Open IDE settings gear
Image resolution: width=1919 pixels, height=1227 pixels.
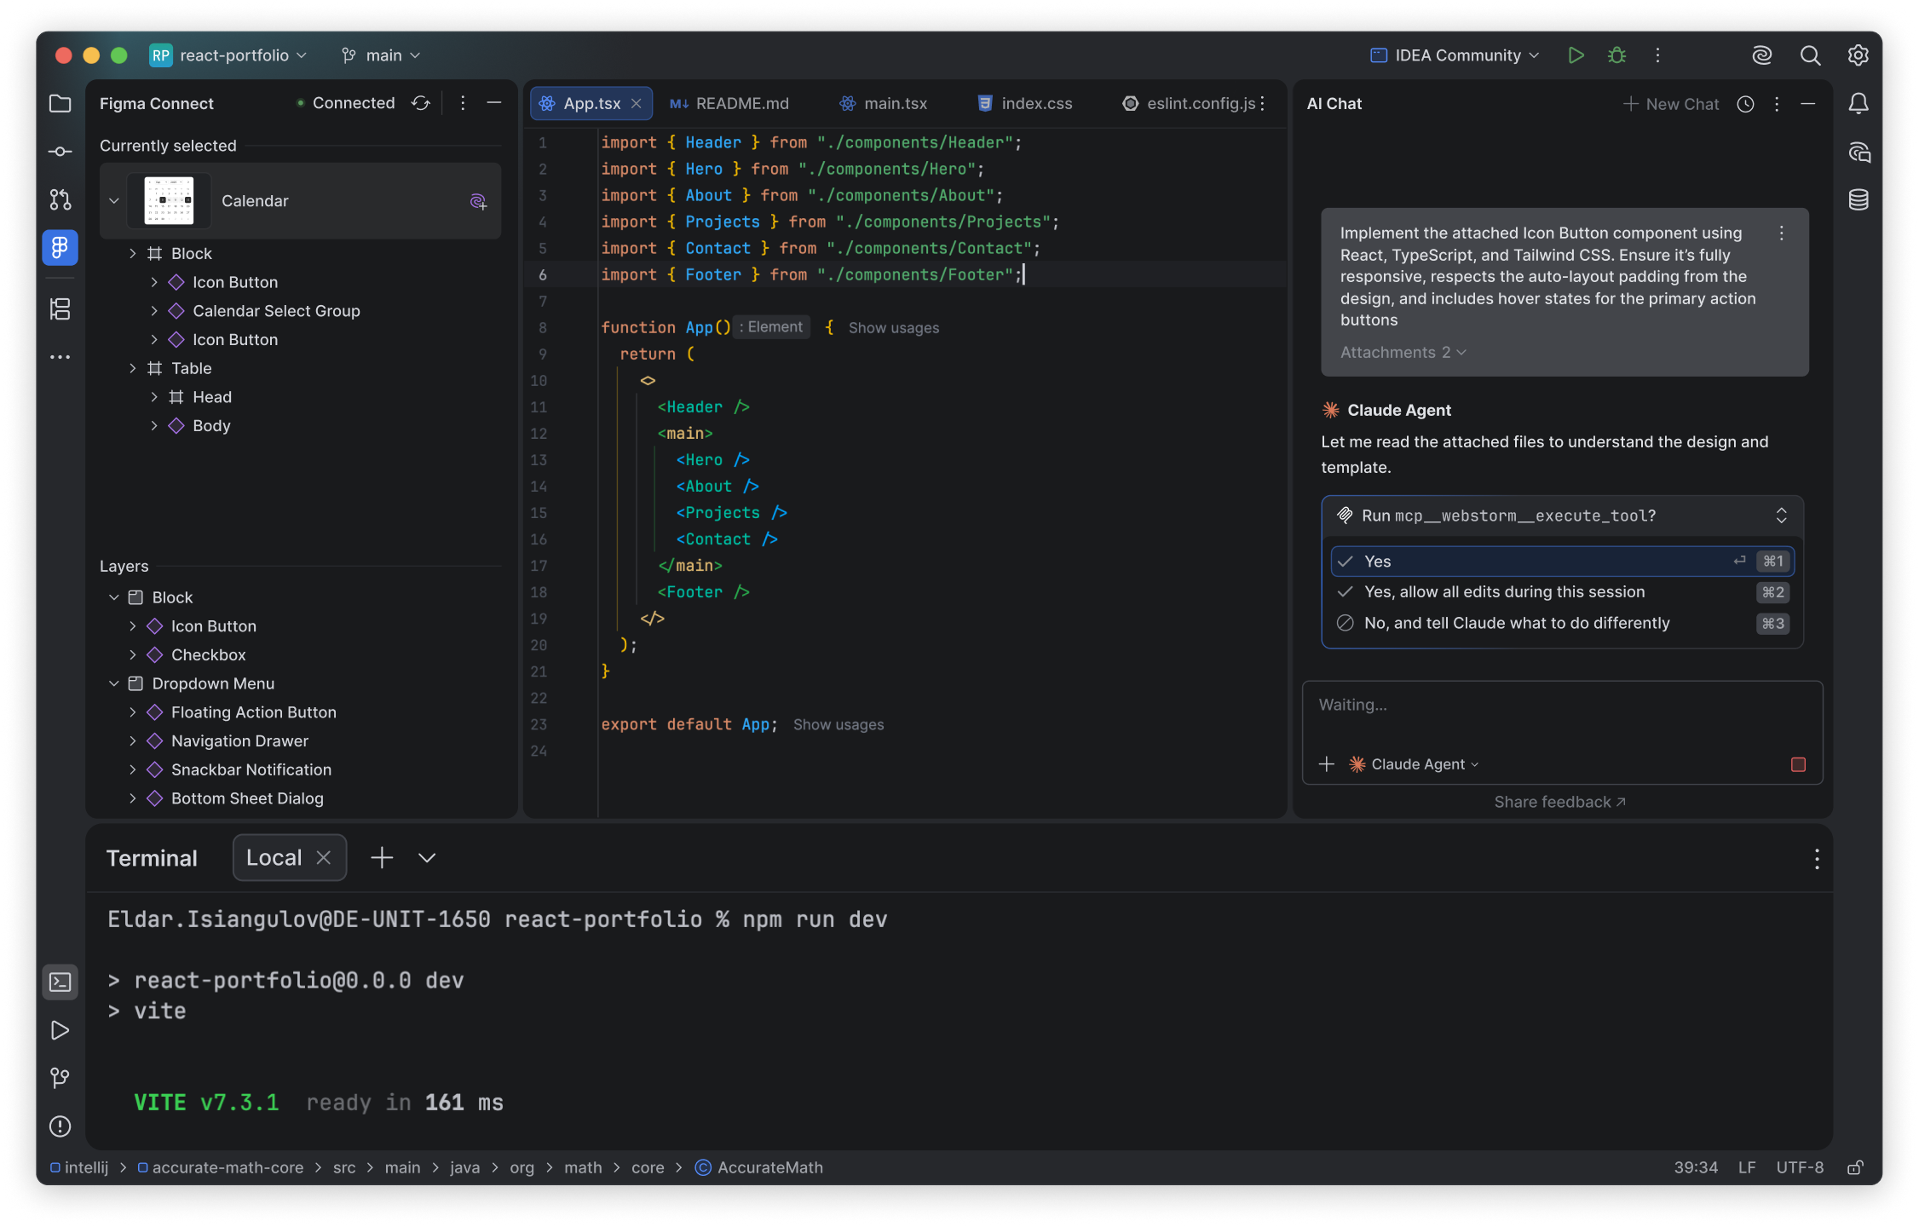(1858, 55)
